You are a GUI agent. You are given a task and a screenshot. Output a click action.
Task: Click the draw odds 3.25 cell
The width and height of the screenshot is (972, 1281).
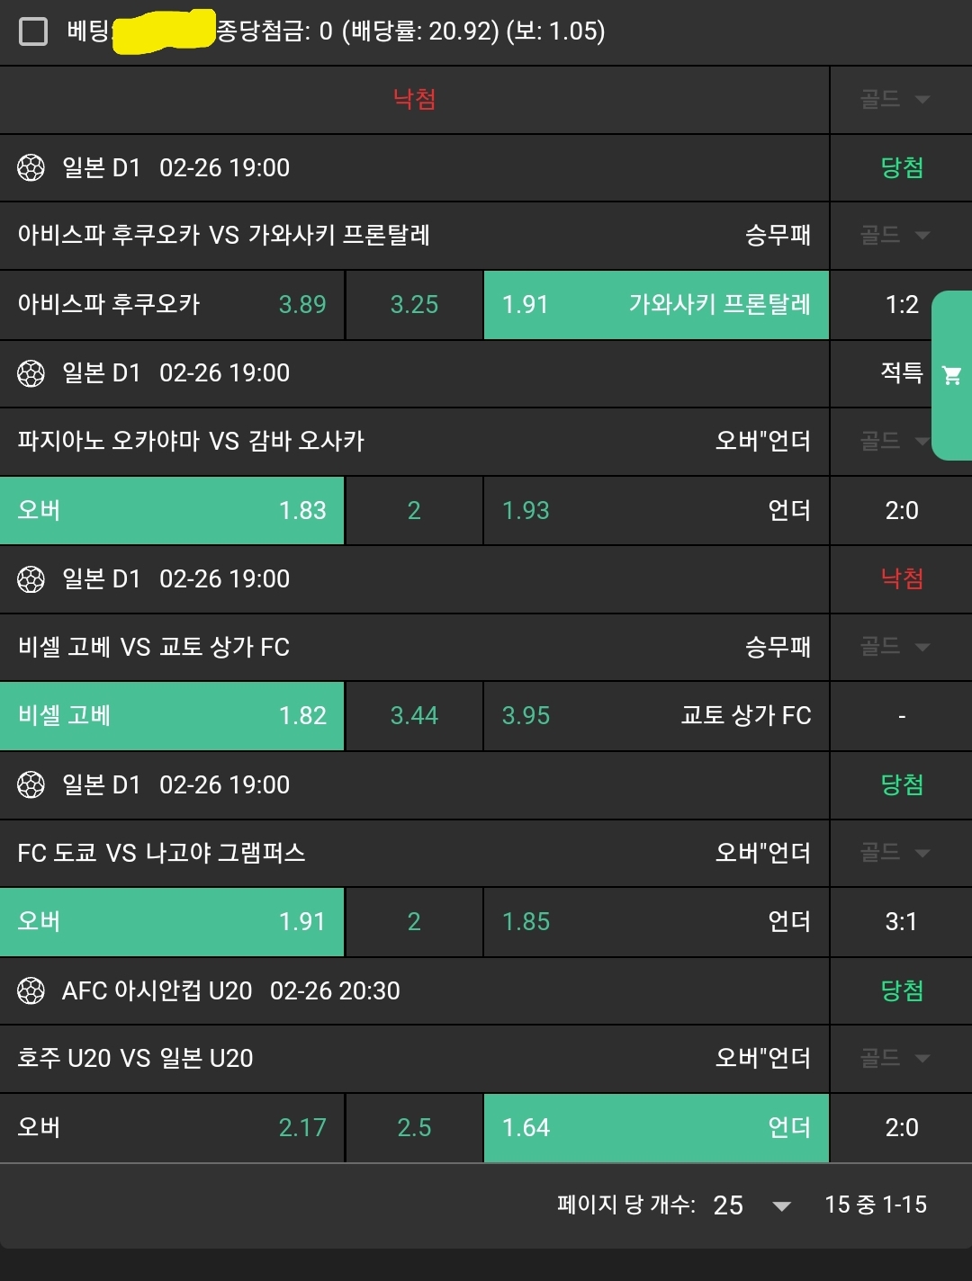point(414,305)
